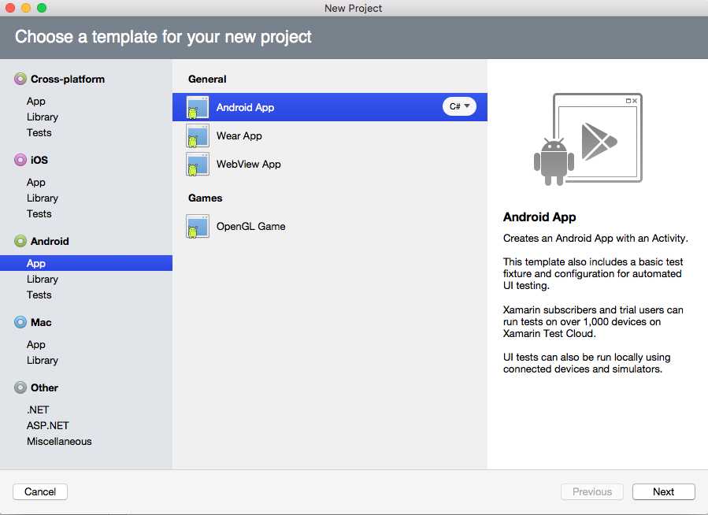
Task: Select Miscellaneous under Other
Action: coord(59,441)
